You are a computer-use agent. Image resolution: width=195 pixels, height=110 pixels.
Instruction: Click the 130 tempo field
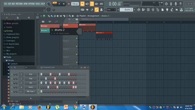pyautogui.click(x=75, y=4)
